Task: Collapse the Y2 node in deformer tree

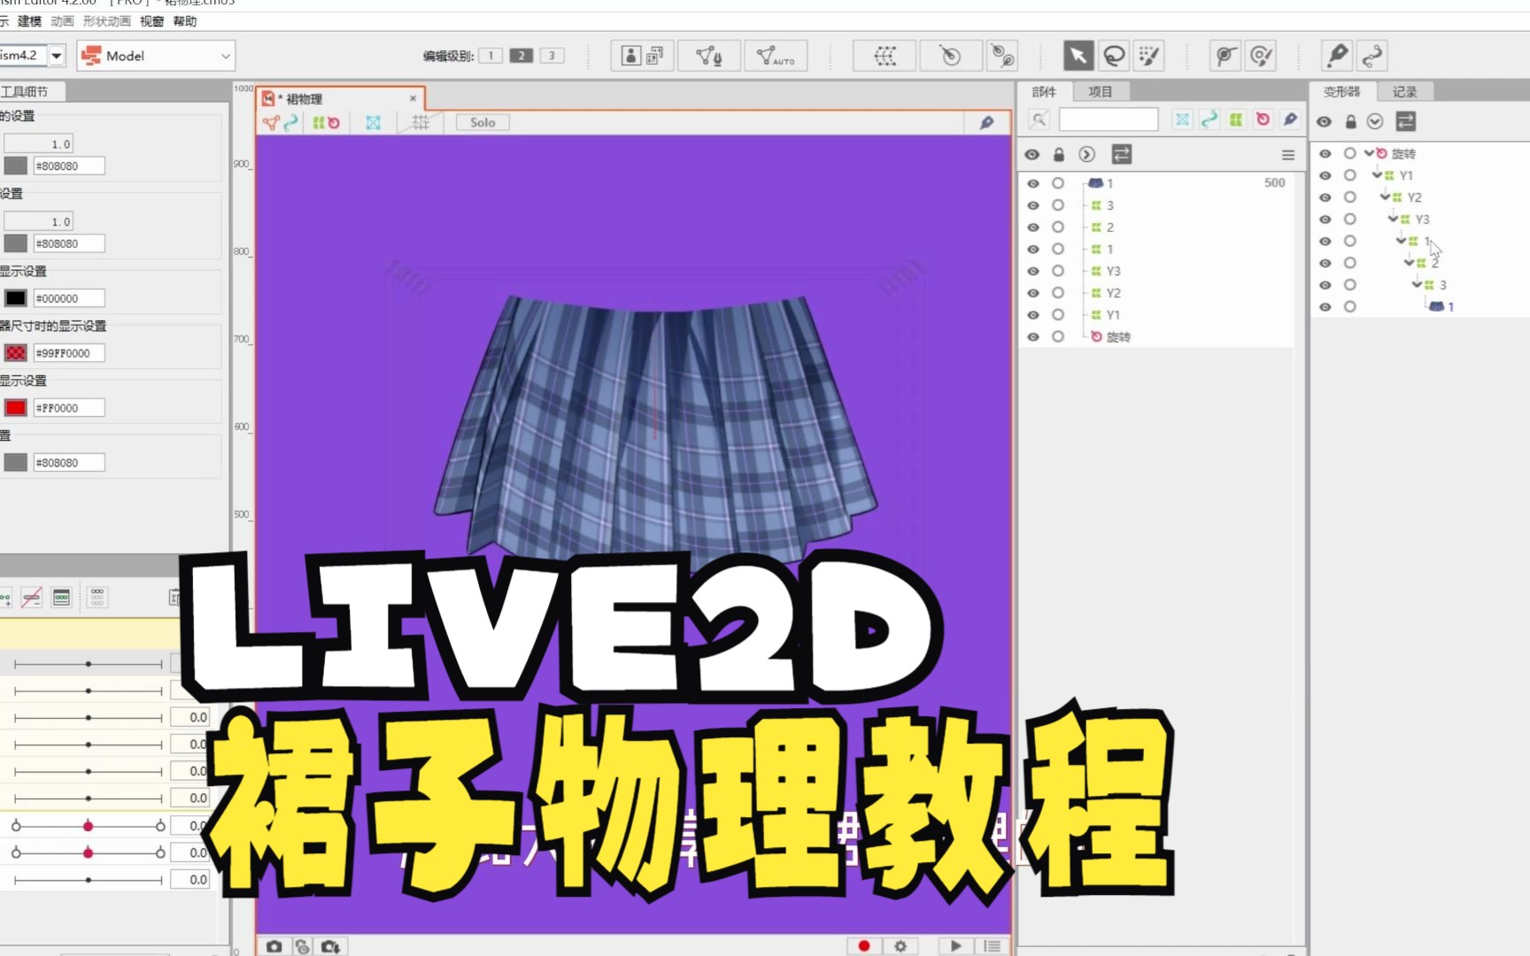Action: [x=1385, y=197]
